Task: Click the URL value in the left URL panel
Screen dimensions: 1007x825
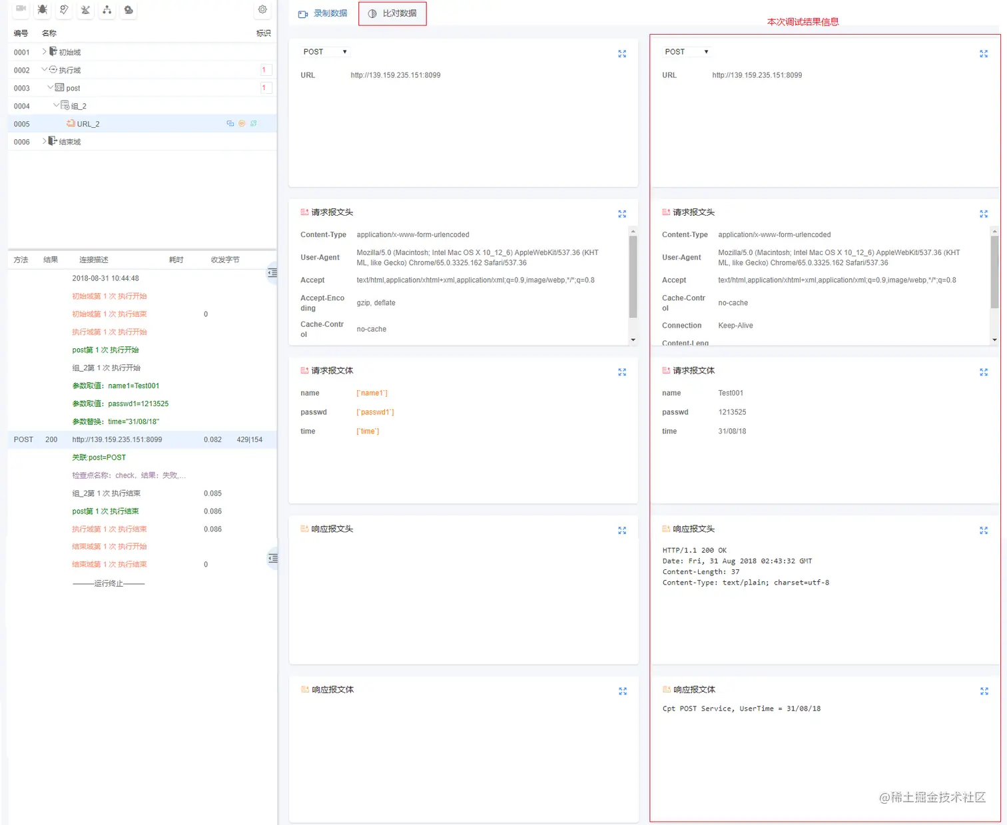Action: pyautogui.click(x=396, y=75)
